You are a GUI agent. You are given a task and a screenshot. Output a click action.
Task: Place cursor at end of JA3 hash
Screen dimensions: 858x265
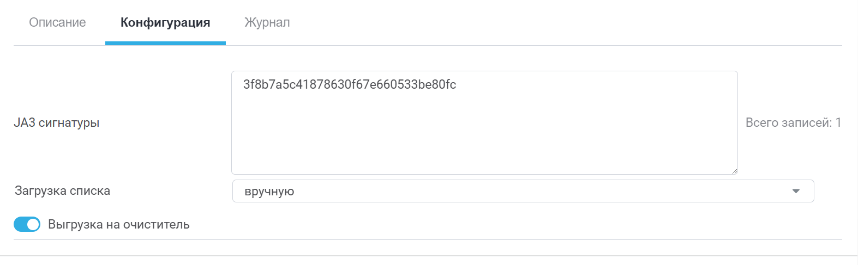point(457,84)
